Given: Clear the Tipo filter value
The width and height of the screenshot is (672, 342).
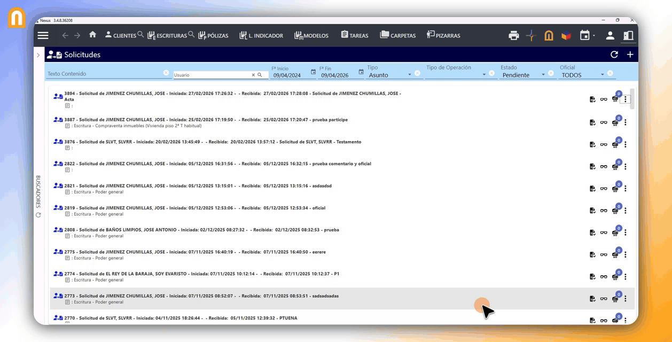Looking at the screenshot, I should 417,73.
